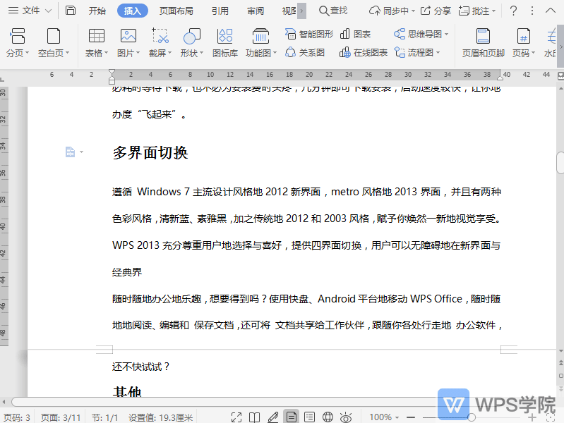Expand the 表格 table dropdown
Viewport: 564px width, 423px height.
tap(97, 53)
